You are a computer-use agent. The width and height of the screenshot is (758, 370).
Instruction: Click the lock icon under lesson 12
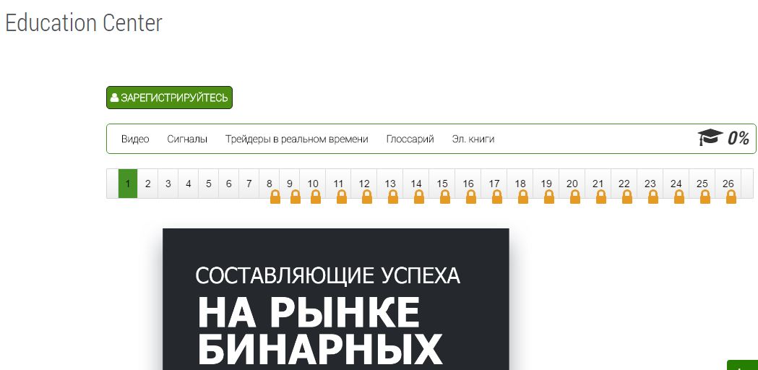(x=367, y=197)
